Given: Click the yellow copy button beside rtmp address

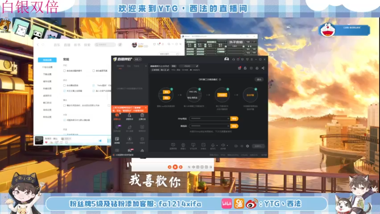Looking at the screenshot, I should click(234, 118).
